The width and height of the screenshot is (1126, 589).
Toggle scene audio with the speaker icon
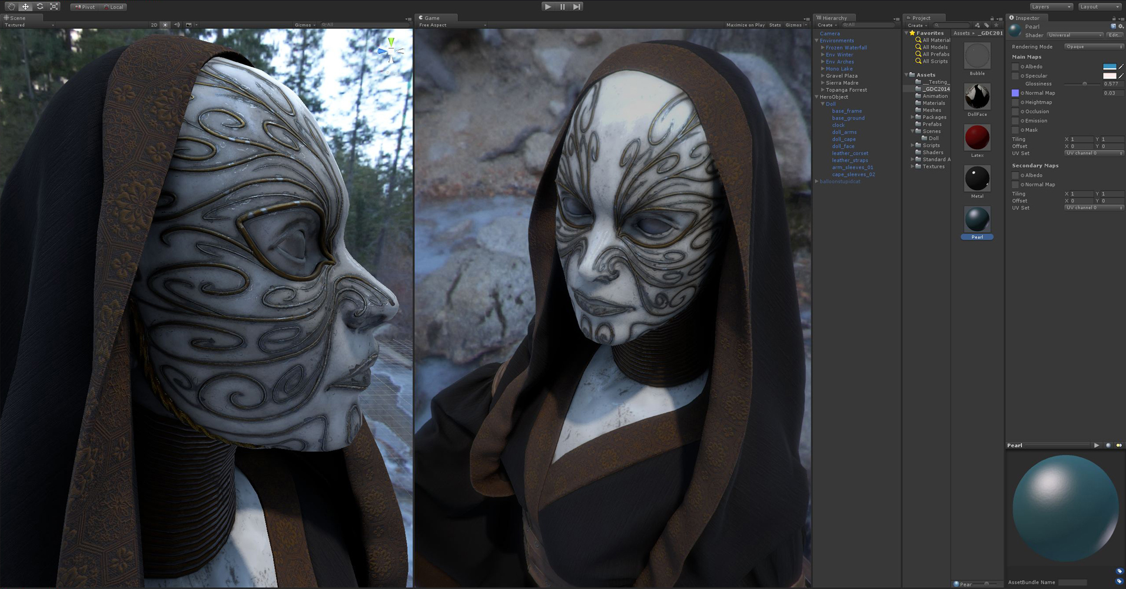pyautogui.click(x=177, y=25)
